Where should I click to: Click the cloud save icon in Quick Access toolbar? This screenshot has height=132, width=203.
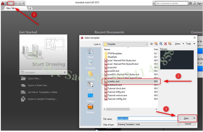(20, 3)
